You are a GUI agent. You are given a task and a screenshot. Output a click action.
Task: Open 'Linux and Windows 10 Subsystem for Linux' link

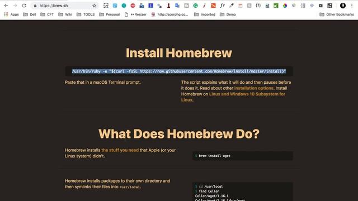[x=233, y=97]
